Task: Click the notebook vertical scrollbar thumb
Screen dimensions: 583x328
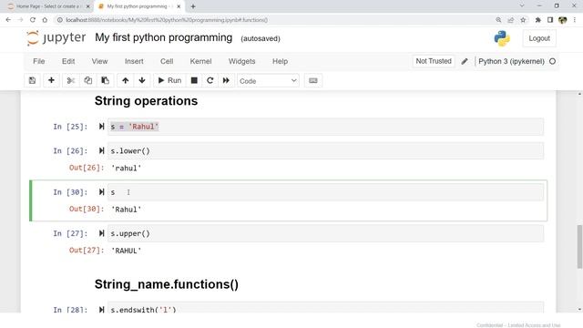Action: [579, 246]
